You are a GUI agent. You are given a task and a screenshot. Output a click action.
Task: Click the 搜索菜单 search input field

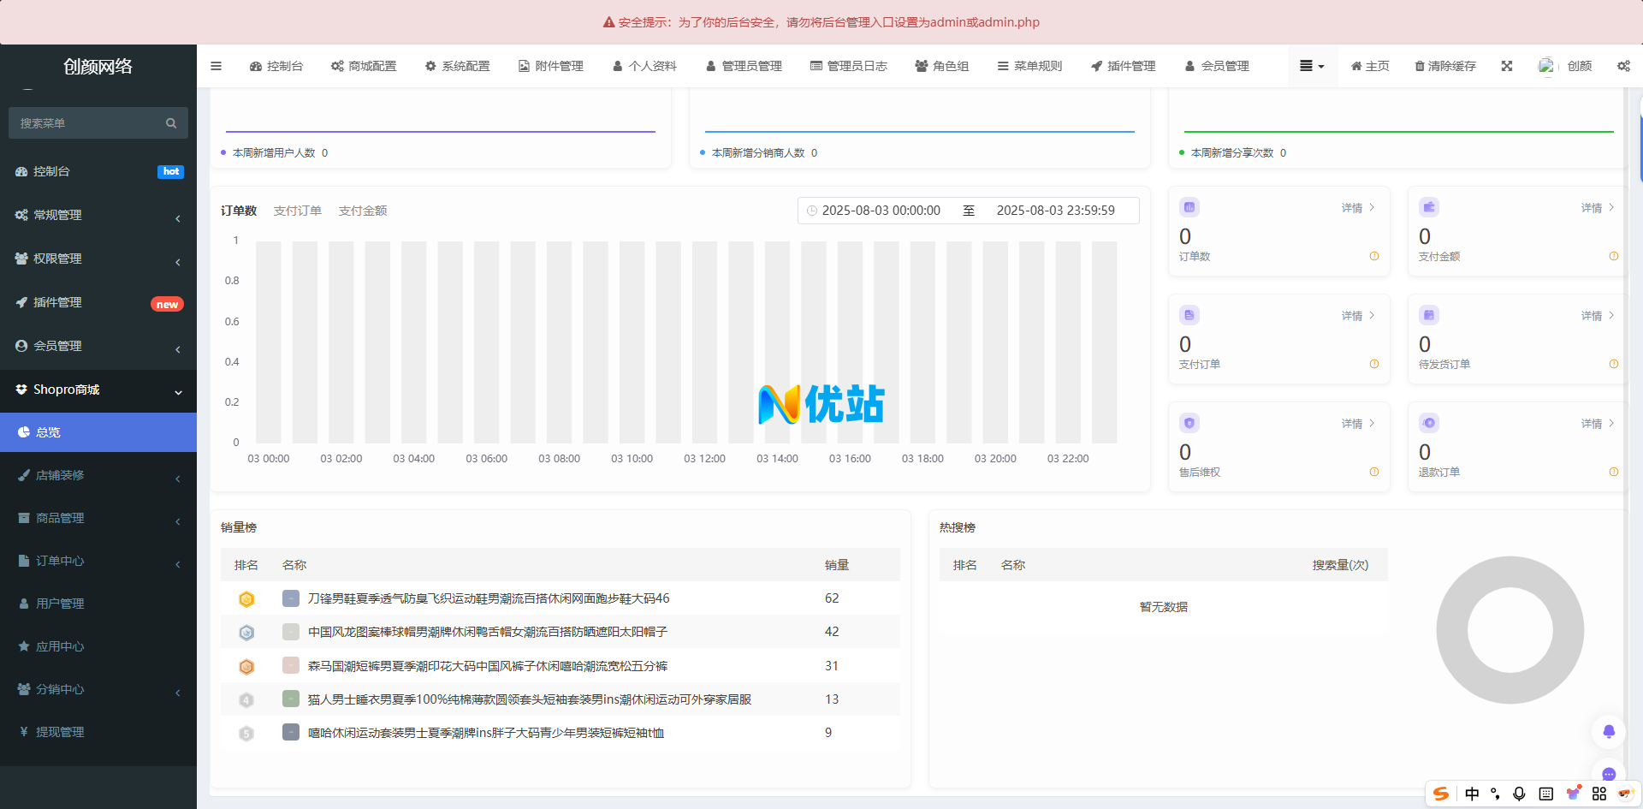(86, 123)
